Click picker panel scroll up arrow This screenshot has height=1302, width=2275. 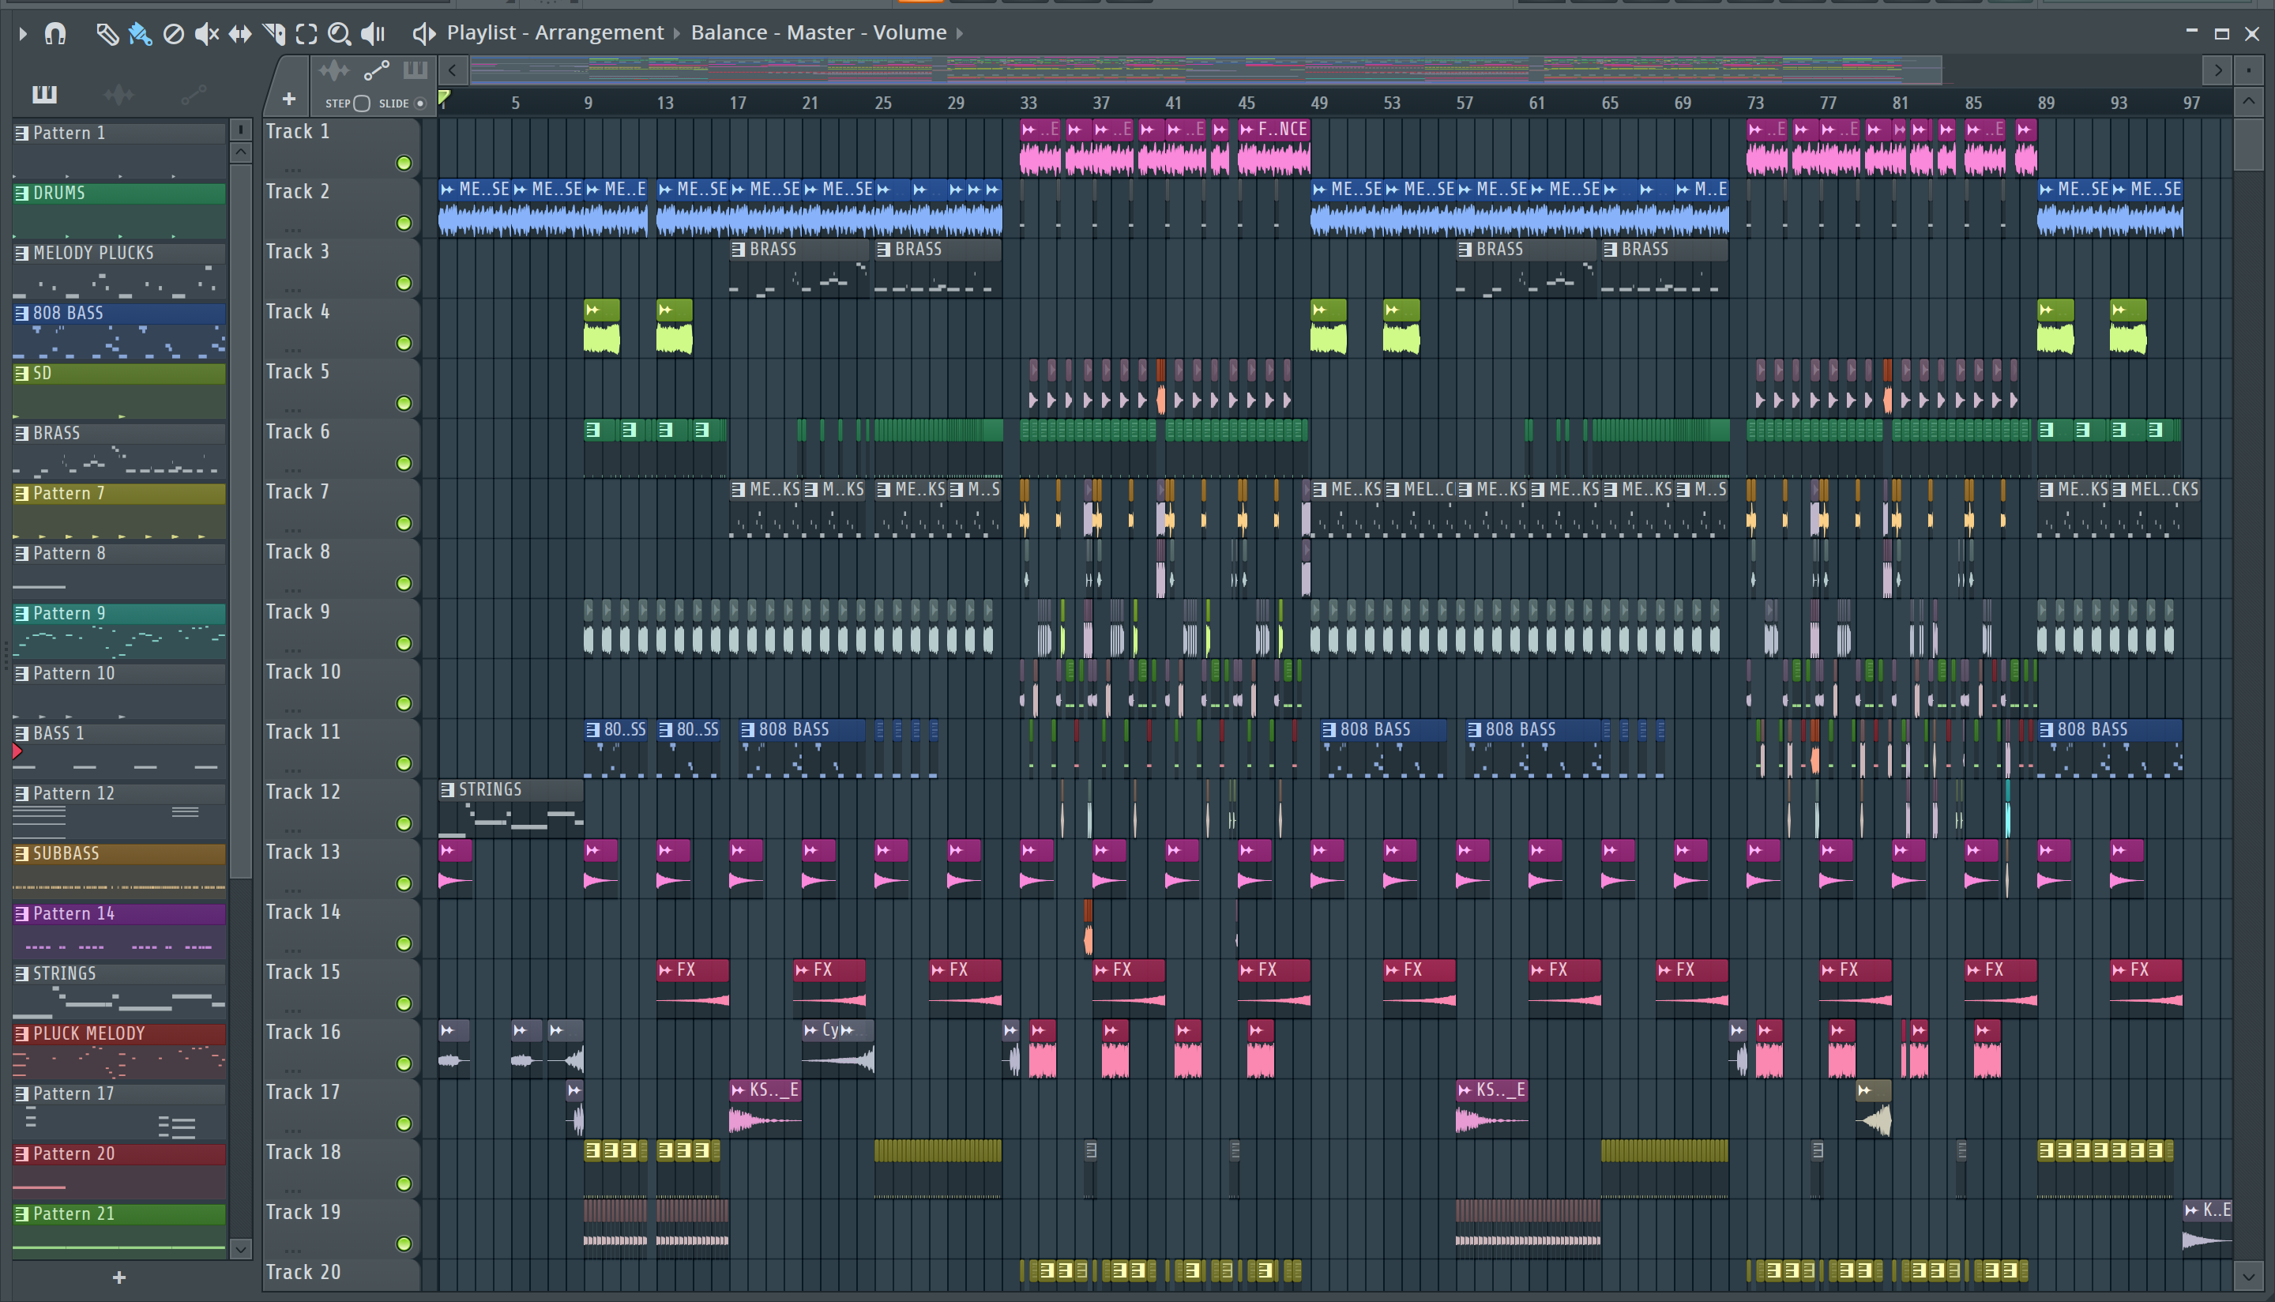point(240,151)
